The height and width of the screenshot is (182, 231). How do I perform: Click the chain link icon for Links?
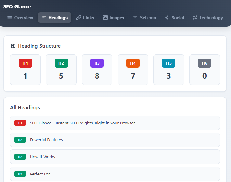pyautogui.click(x=79, y=18)
